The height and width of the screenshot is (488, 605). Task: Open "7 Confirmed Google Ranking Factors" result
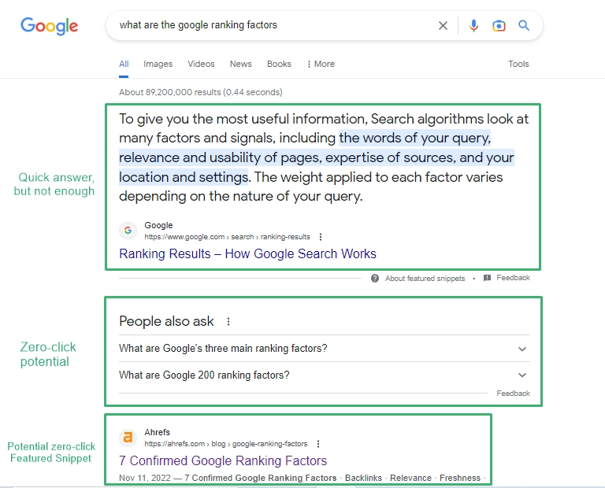[x=223, y=460]
